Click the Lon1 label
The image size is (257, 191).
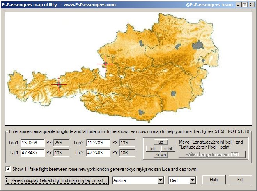point(13,143)
